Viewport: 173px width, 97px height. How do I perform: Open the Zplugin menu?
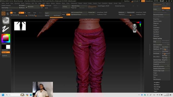[x=111, y=4]
